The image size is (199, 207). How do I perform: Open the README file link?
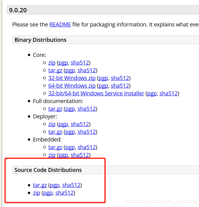[x=60, y=25]
